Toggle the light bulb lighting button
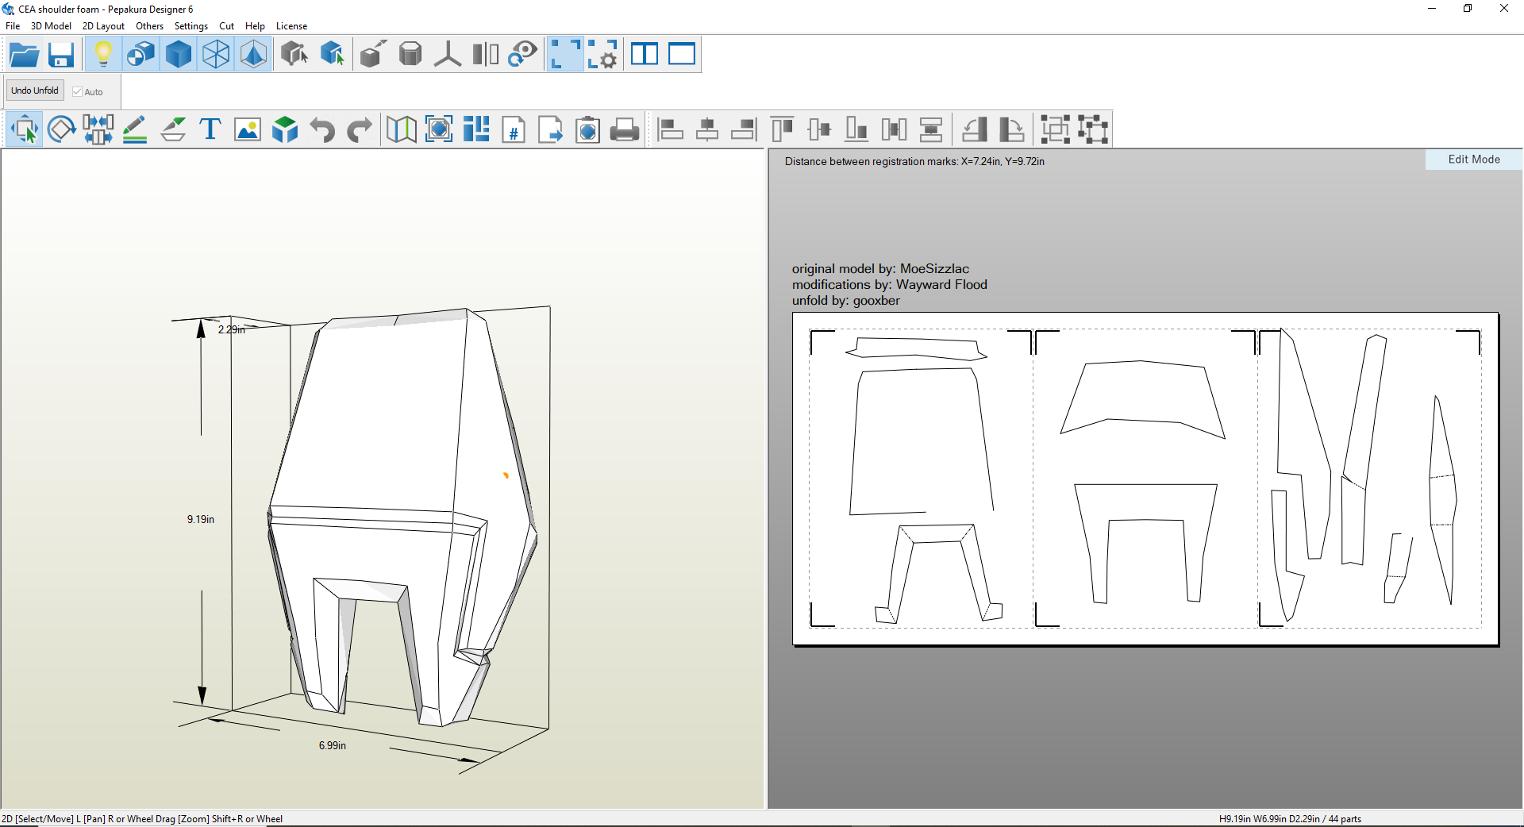 click(102, 55)
